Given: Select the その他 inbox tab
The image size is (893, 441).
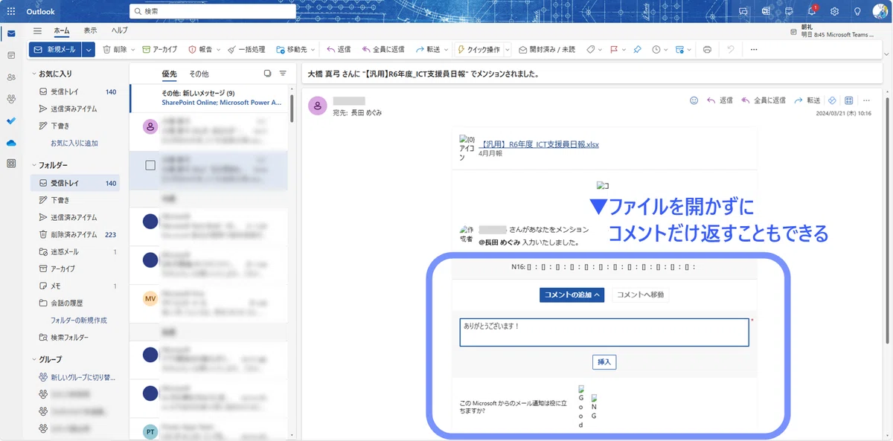Looking at the screenshot, I should 199,74.
